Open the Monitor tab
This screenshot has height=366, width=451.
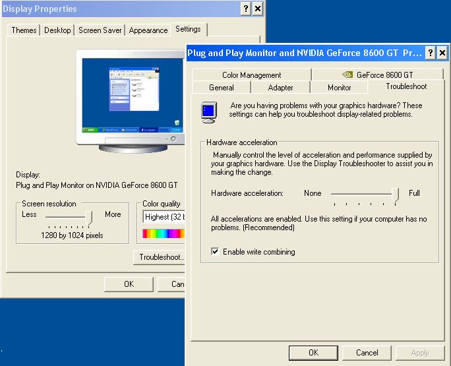[339, 88]
